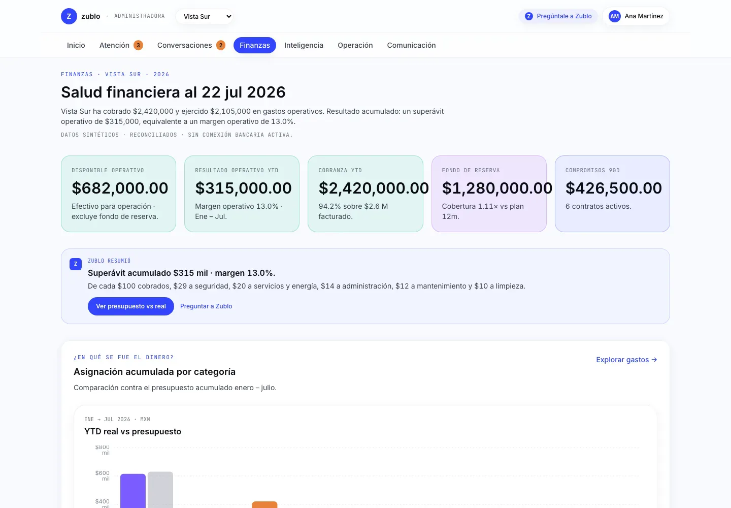Viewport: 731px width, 508px height.
Task: Click the gray budget bar in the chart
Action: (x=160, y=490)
